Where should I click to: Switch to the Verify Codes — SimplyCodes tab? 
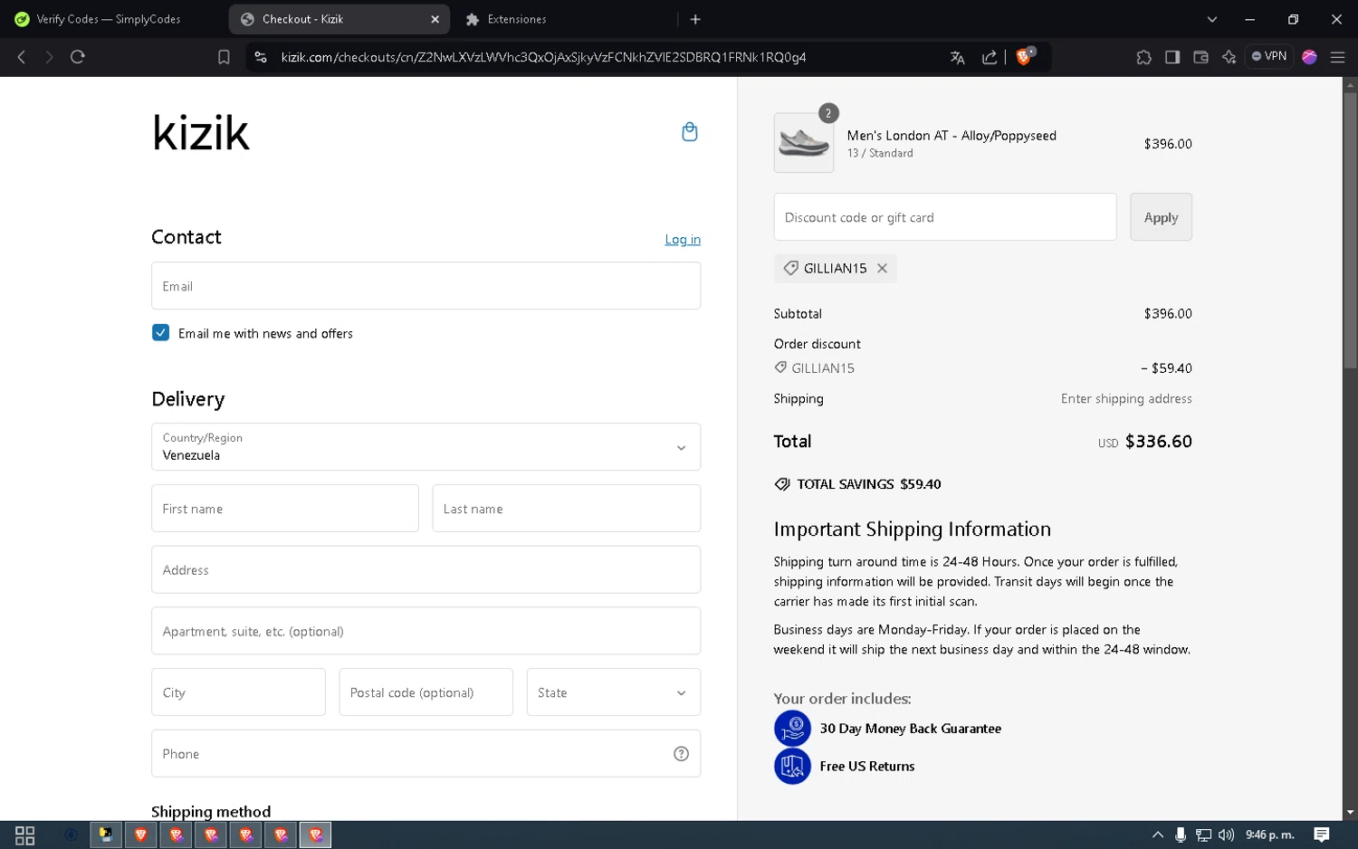109,19
